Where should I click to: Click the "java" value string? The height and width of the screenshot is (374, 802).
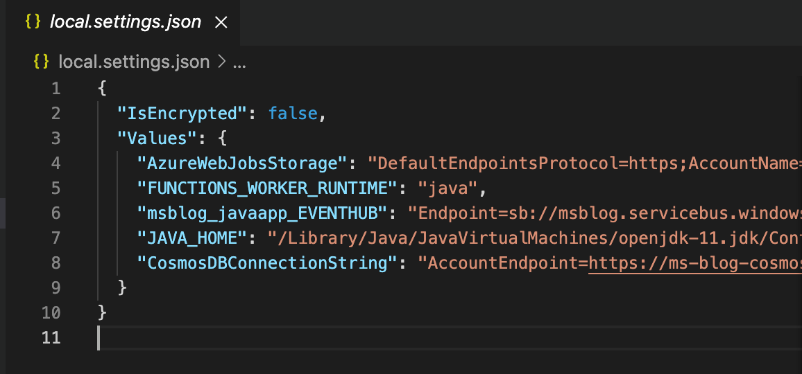448,188
